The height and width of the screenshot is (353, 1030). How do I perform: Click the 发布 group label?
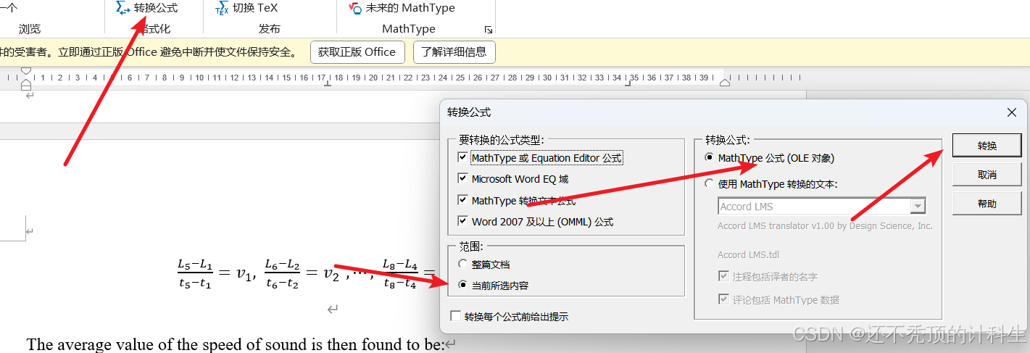coord(269,29)
